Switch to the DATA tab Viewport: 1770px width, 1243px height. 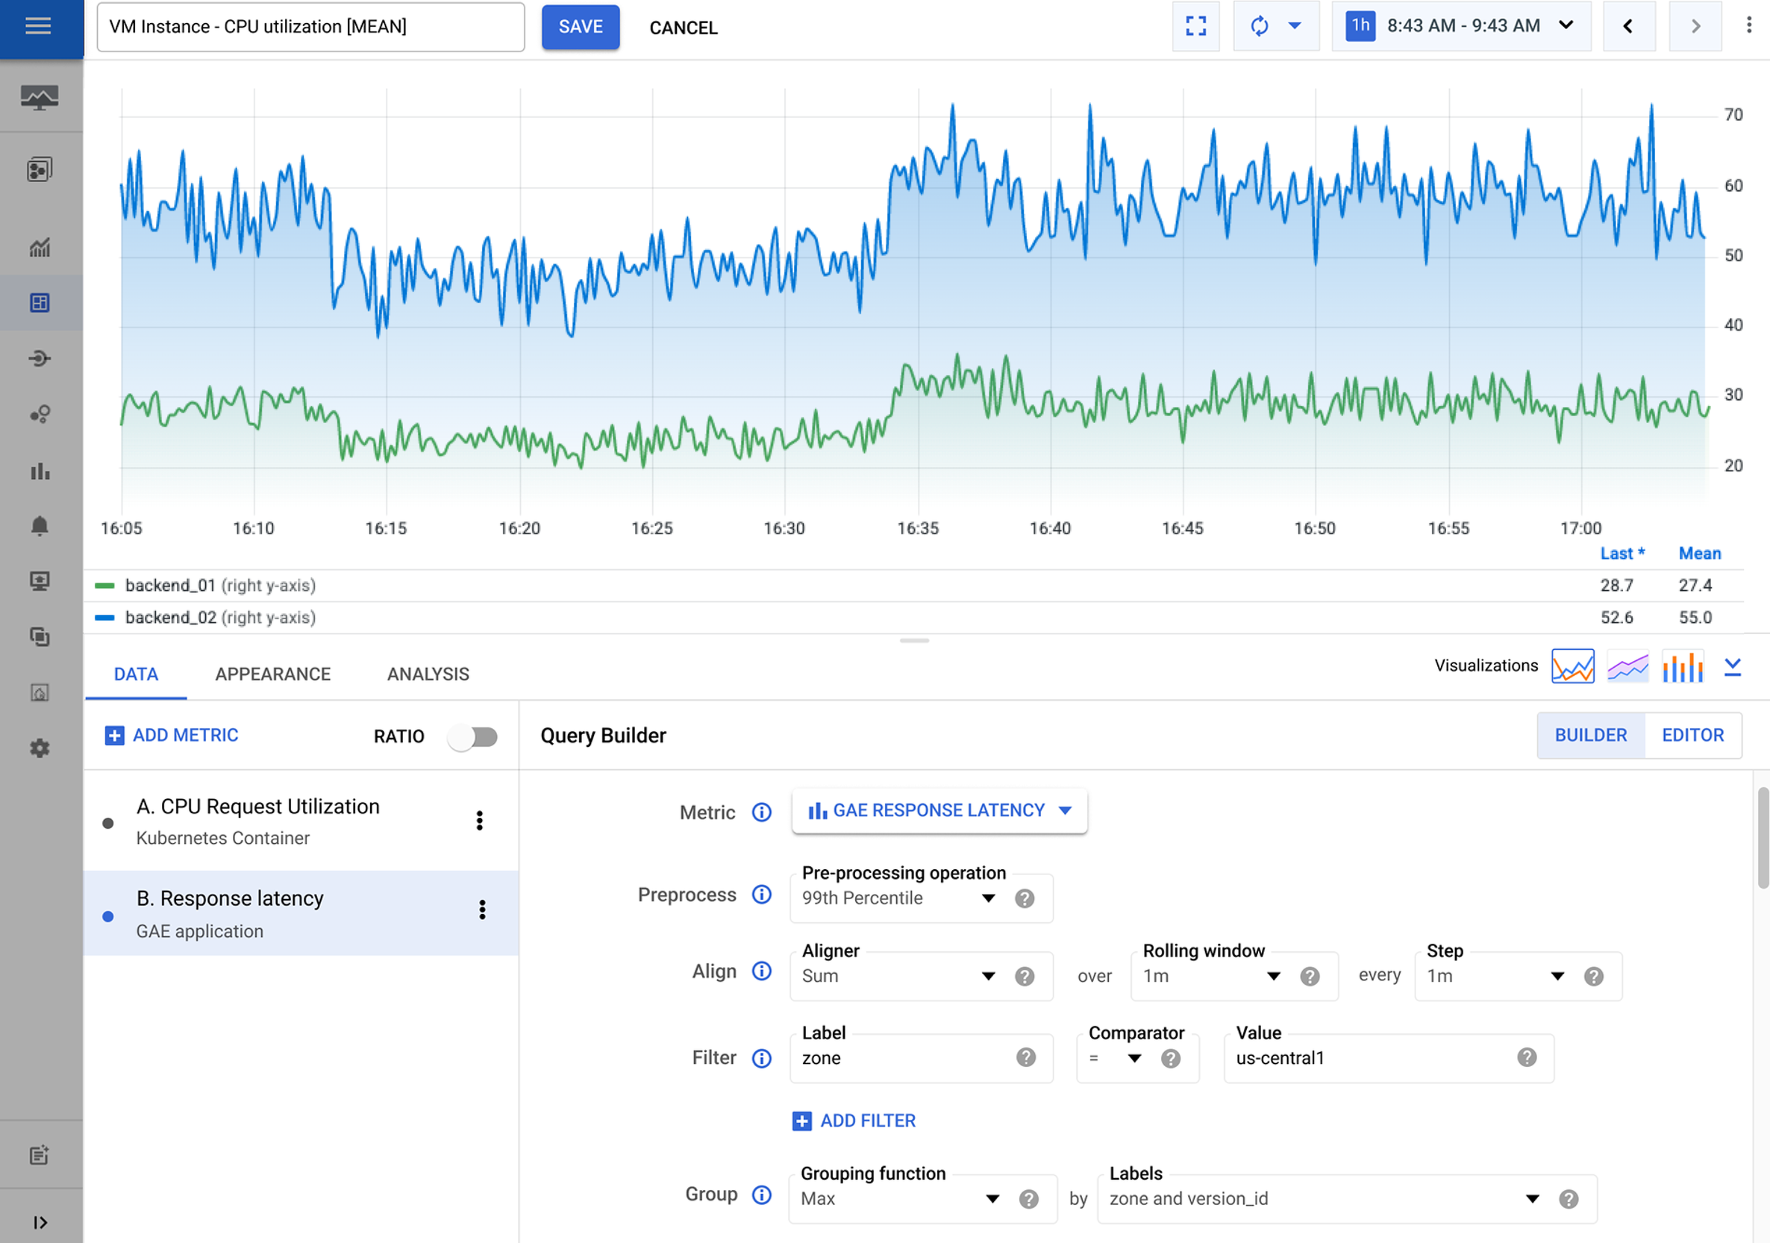click(x=136, y=674)
